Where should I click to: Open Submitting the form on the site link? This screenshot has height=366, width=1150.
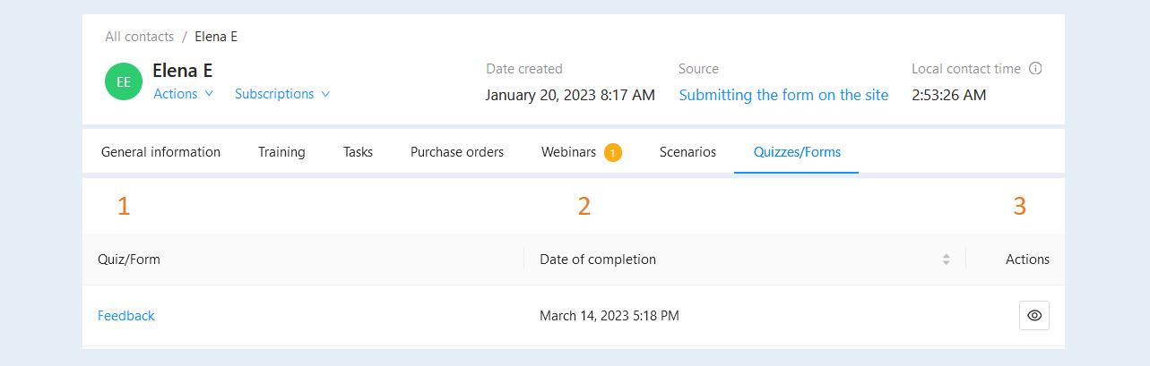click(x=783, y=95)
